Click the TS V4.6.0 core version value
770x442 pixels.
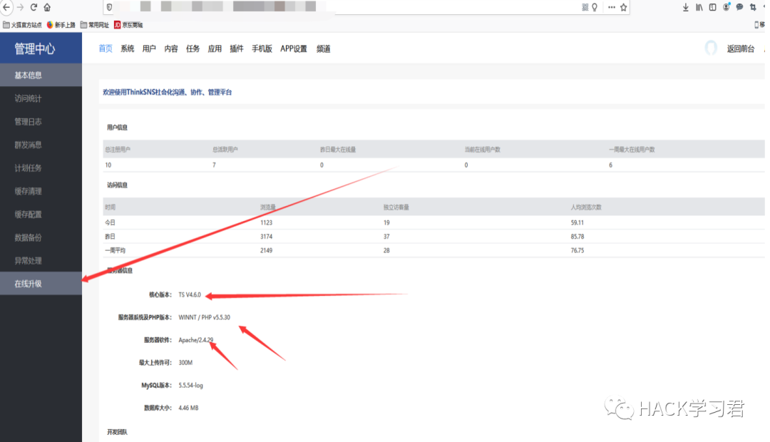click(190, 294)
